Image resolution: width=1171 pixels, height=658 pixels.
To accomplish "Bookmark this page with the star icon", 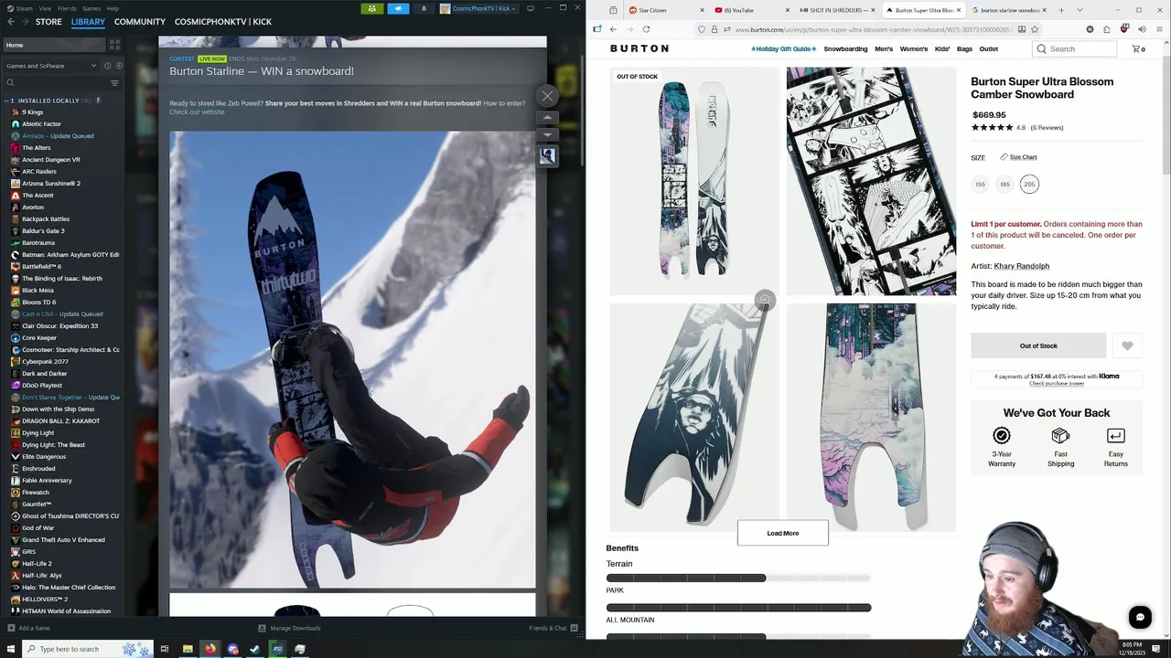I will [x=1035, y=29].
